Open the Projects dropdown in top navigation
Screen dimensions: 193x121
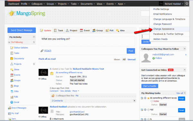pyautogui.click(x=63, y=4)
